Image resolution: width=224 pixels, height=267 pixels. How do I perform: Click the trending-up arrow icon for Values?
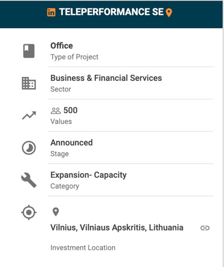pos(29,116)
